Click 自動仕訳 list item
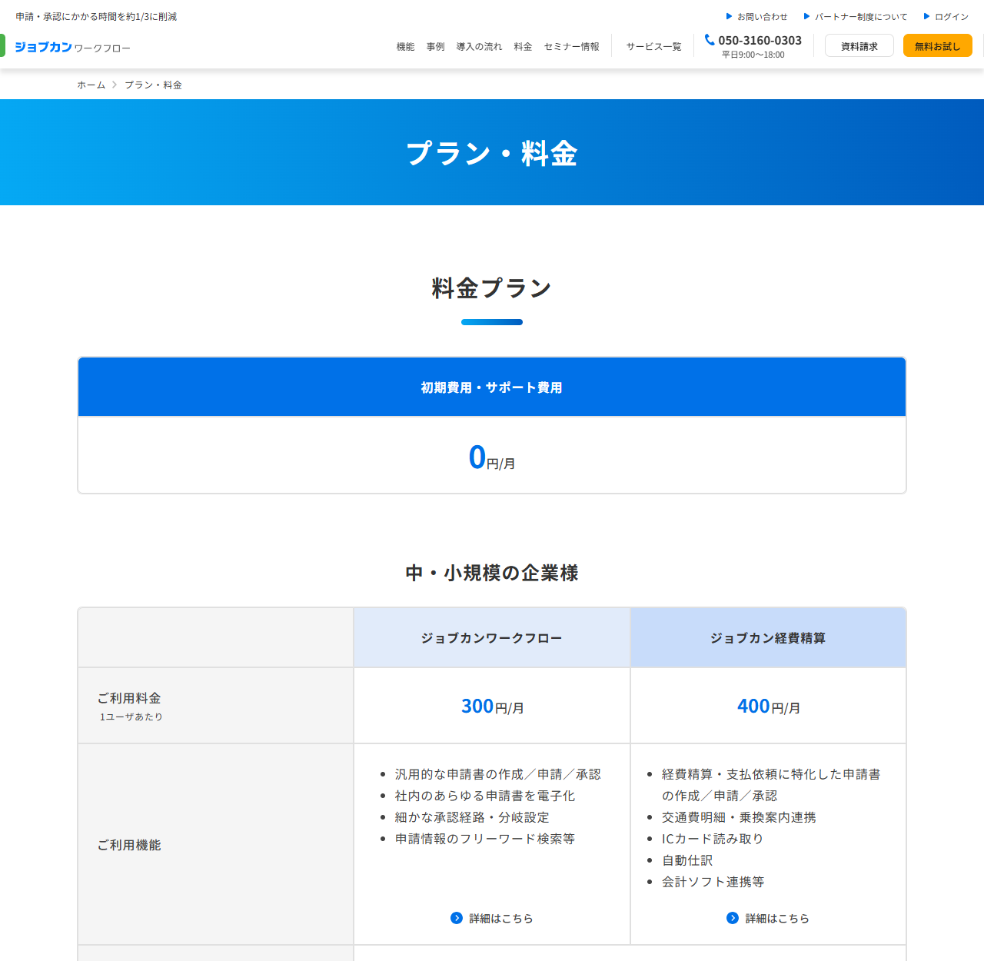The width and height of the screenshot is (984, 961). [x=687, y=860]
